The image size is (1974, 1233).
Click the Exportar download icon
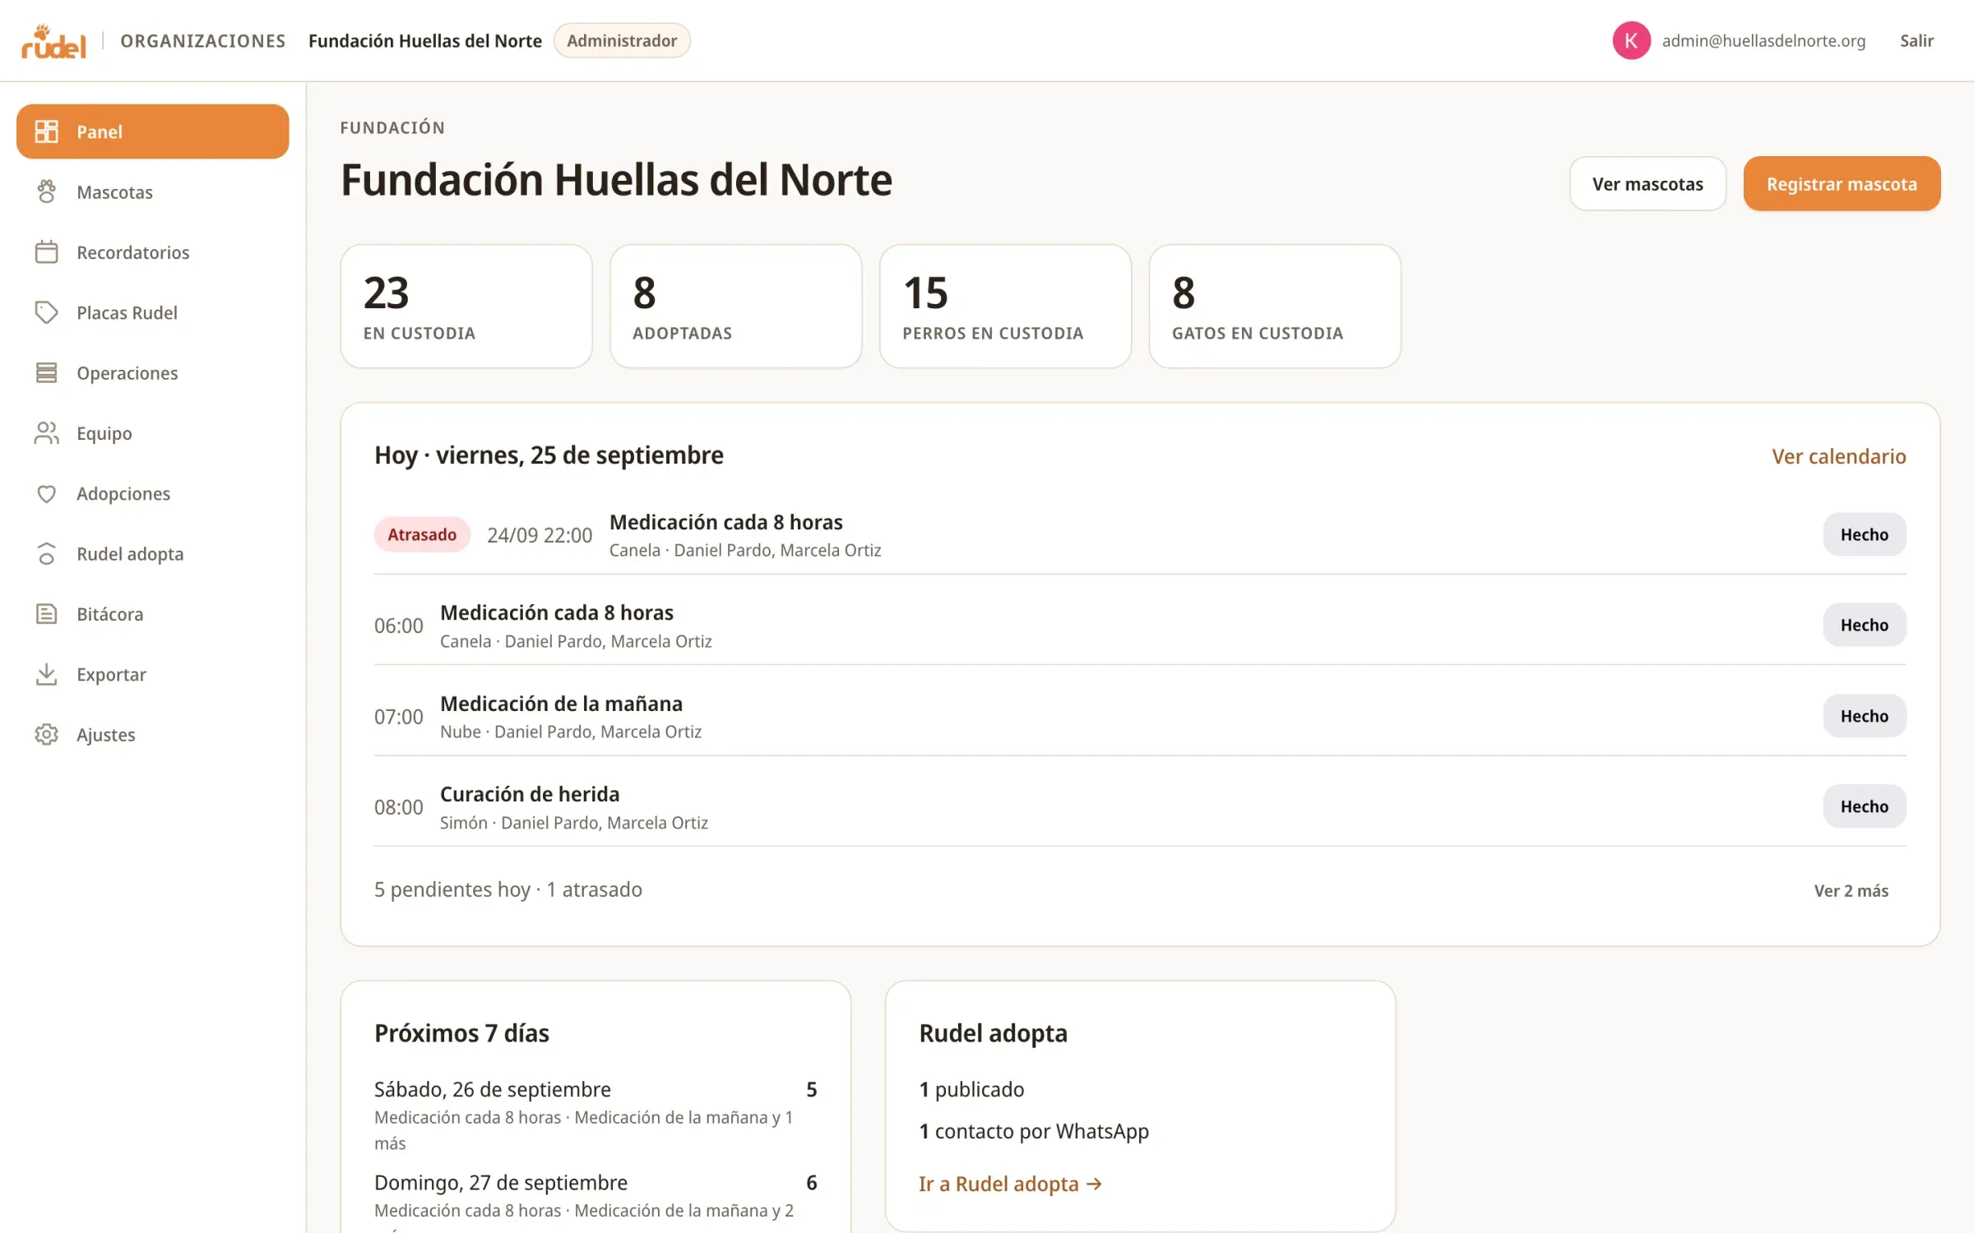point(47,674)
